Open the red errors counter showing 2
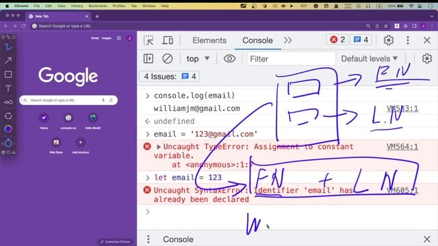This screenshot has height=246, width=438. 337,40
